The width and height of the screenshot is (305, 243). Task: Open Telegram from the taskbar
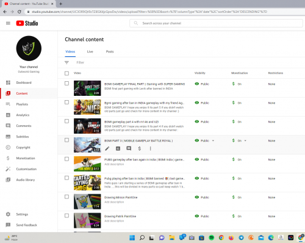[241, 238]
